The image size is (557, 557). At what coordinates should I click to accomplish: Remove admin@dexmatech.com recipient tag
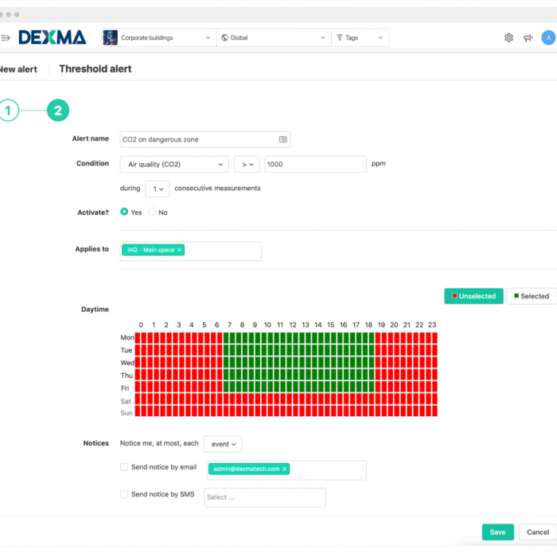point(284,469)
